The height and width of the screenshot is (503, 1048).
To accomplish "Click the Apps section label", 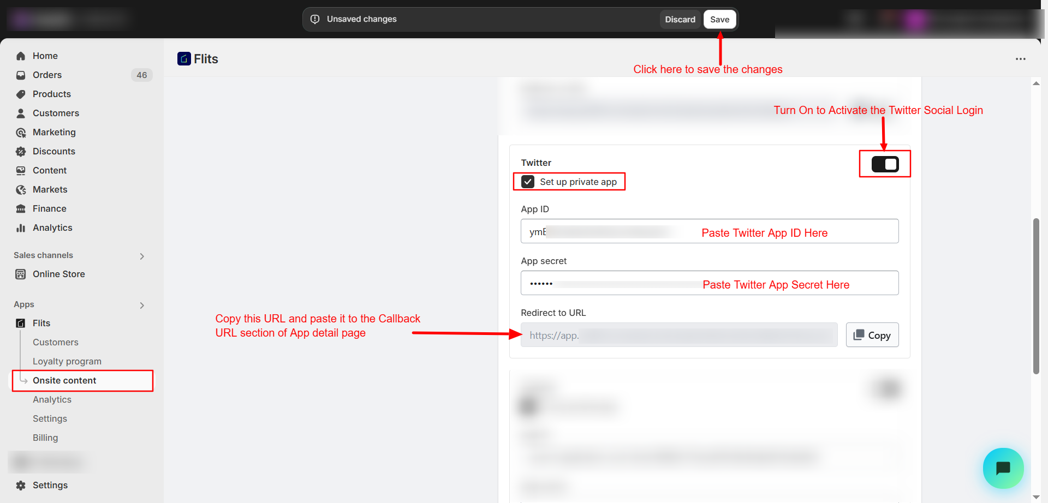I will click(x=24, y=304).
